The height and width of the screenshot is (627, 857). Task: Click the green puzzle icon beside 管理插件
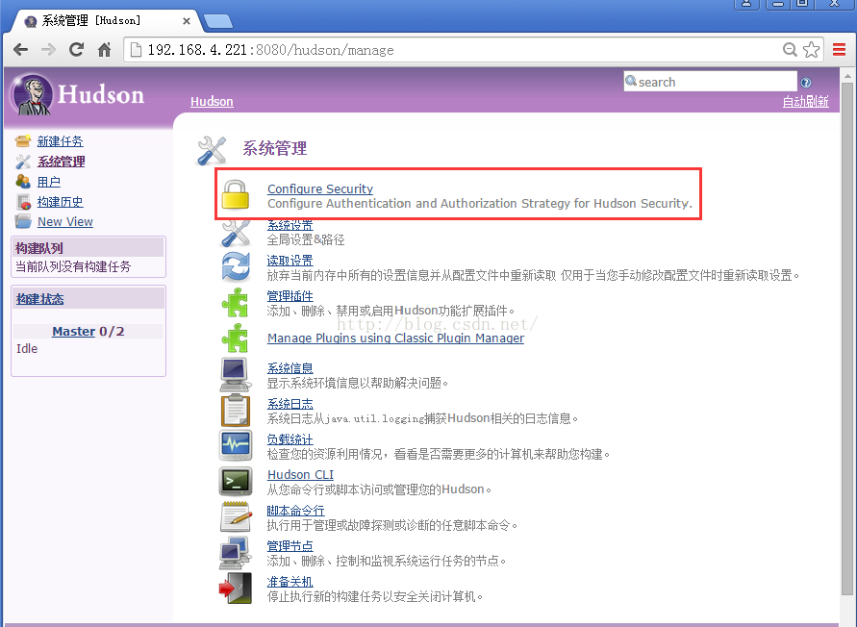[236, 302]
